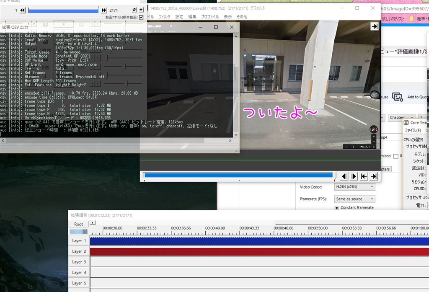Click the frame range slider in settings dialog

coord(63,10)
